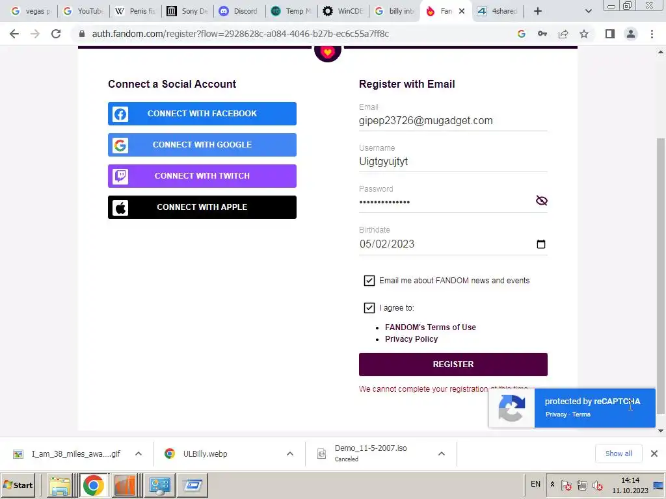Image resolution: width=666 pixels, height=499 pixels.
Task: Open reCAPTCHA Terms link
Action: tap(581, 415)
